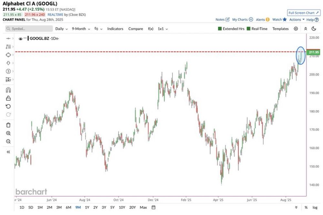Click the Full Screen Chart button
The height and width of the screenshot is (215, 323).
[x=304, y=13]
